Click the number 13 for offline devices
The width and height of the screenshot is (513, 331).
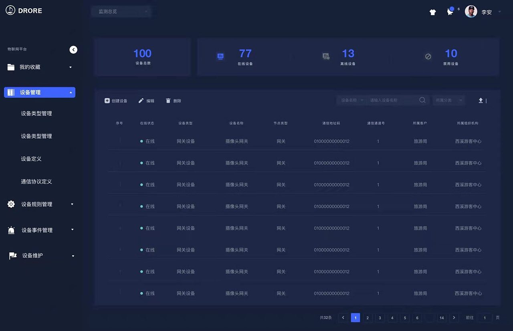pos(348,53)
